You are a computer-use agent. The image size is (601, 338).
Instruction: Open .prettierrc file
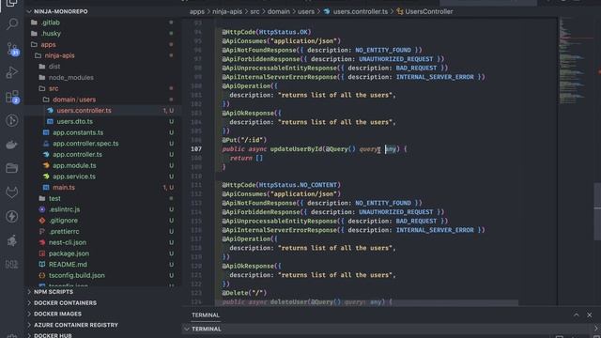click(x=64, y=232)
